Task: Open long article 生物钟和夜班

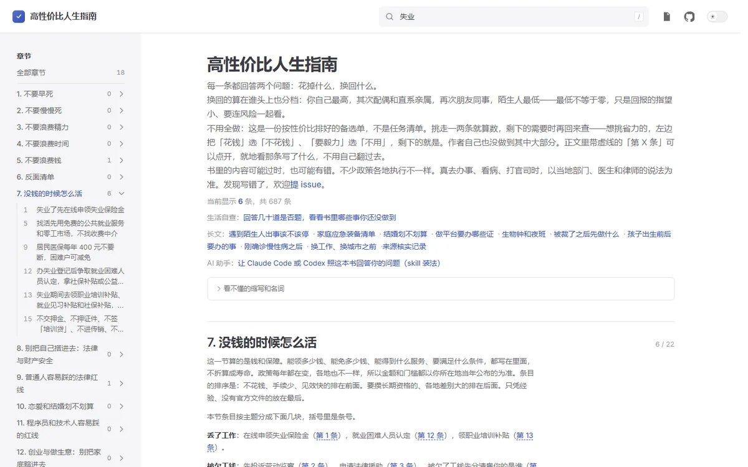Action: 524,234
